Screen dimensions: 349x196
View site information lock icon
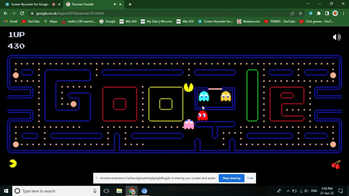[x=32, y=13]
